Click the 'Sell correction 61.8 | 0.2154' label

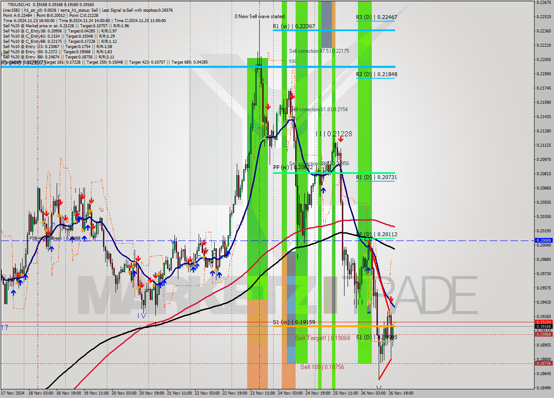(x=319, y=109)
